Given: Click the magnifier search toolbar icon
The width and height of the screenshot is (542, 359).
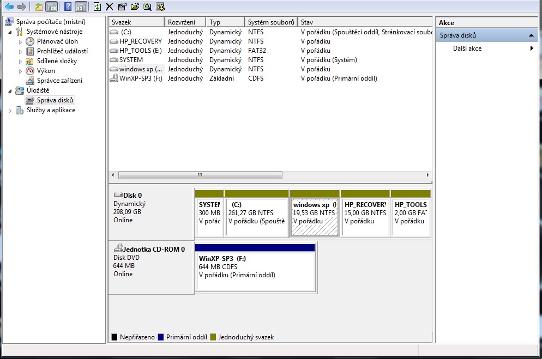Looking at the screenshot, I should click(x=148, y=7).
